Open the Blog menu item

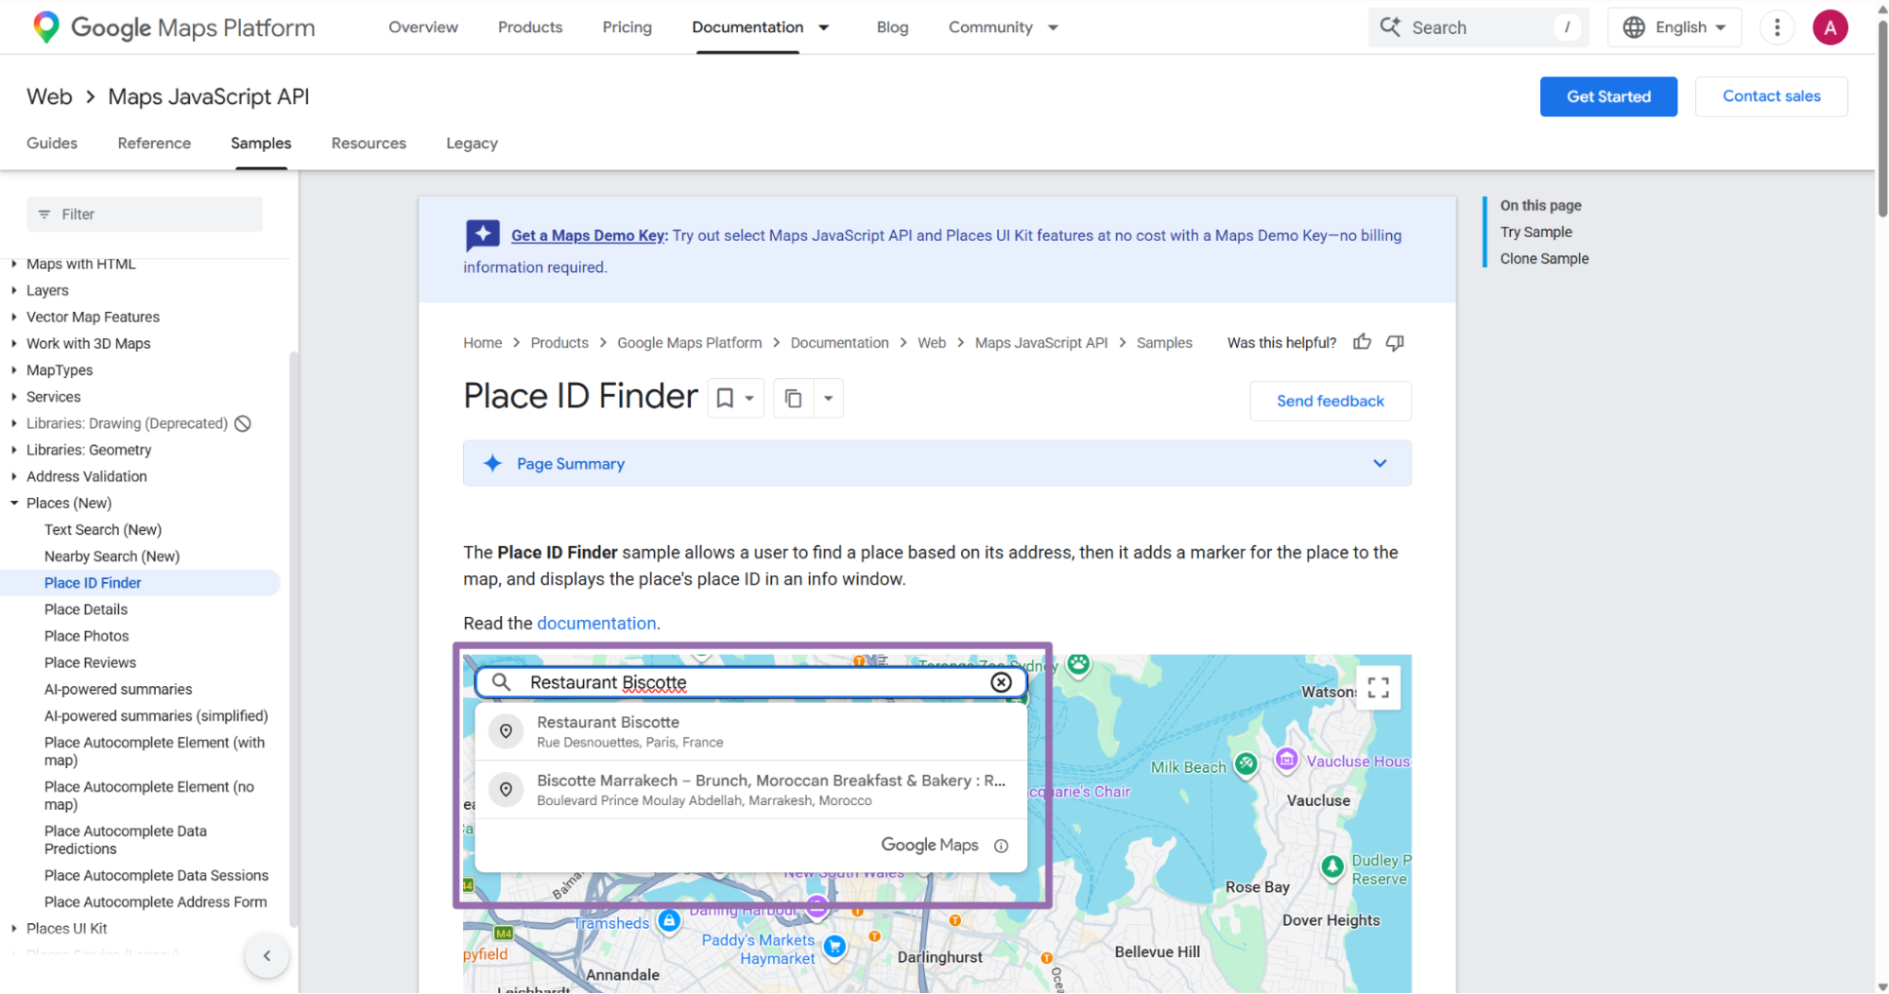892,27
